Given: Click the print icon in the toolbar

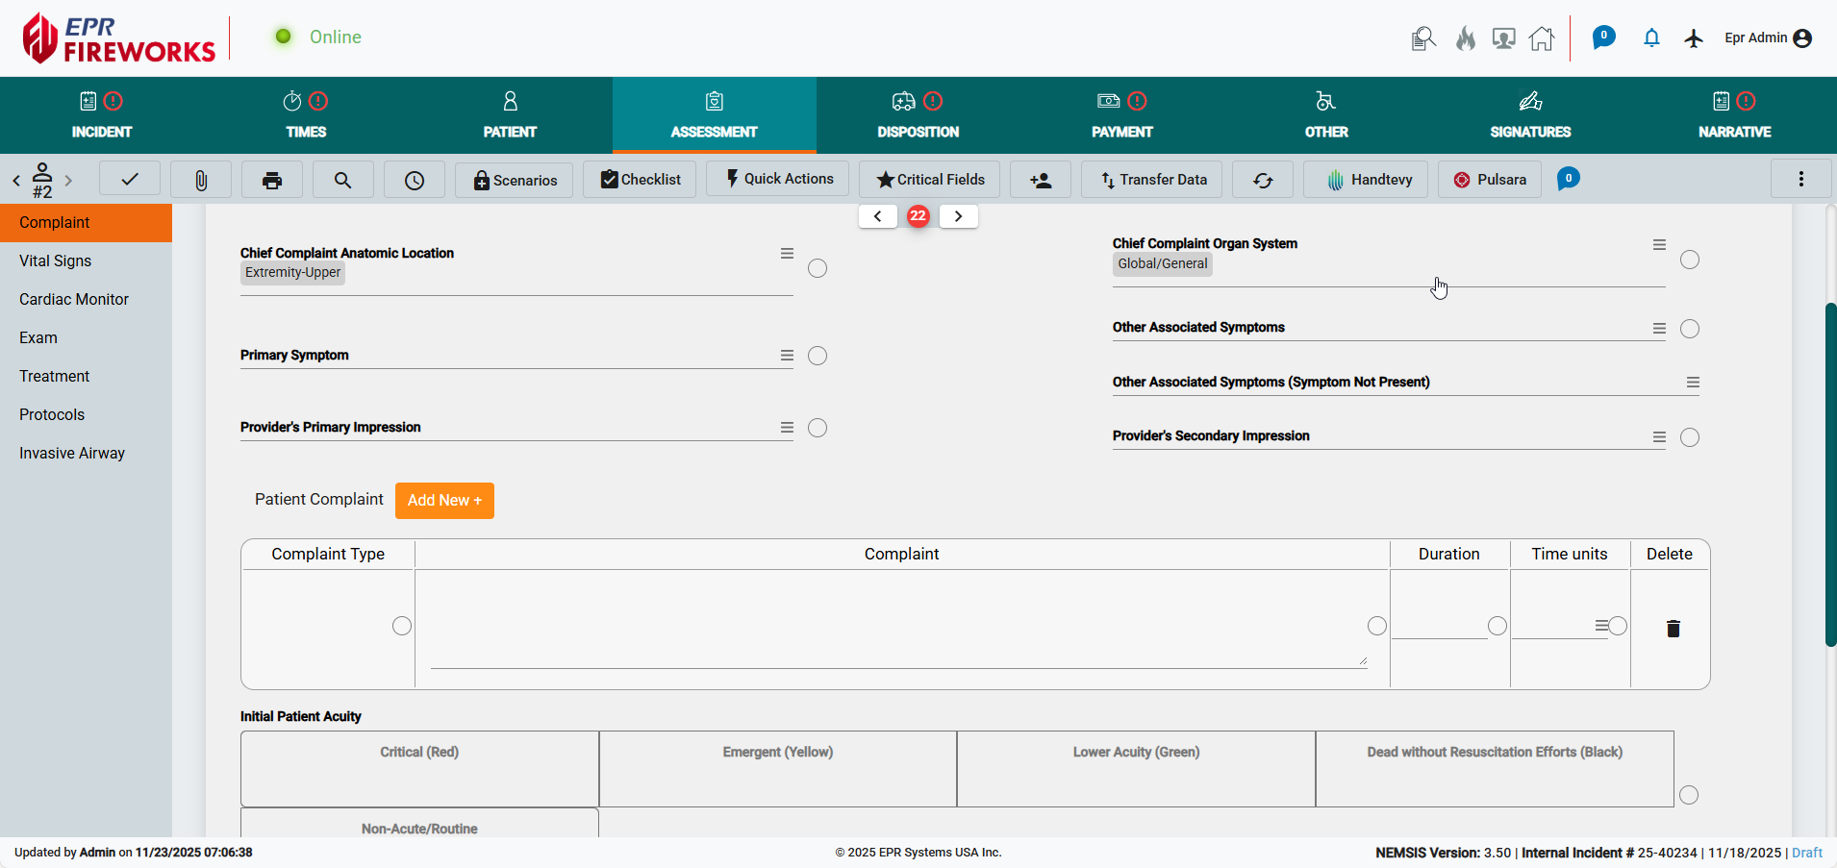Looking at the screenshot, I should pyautogui.click(x=272, y=179).
